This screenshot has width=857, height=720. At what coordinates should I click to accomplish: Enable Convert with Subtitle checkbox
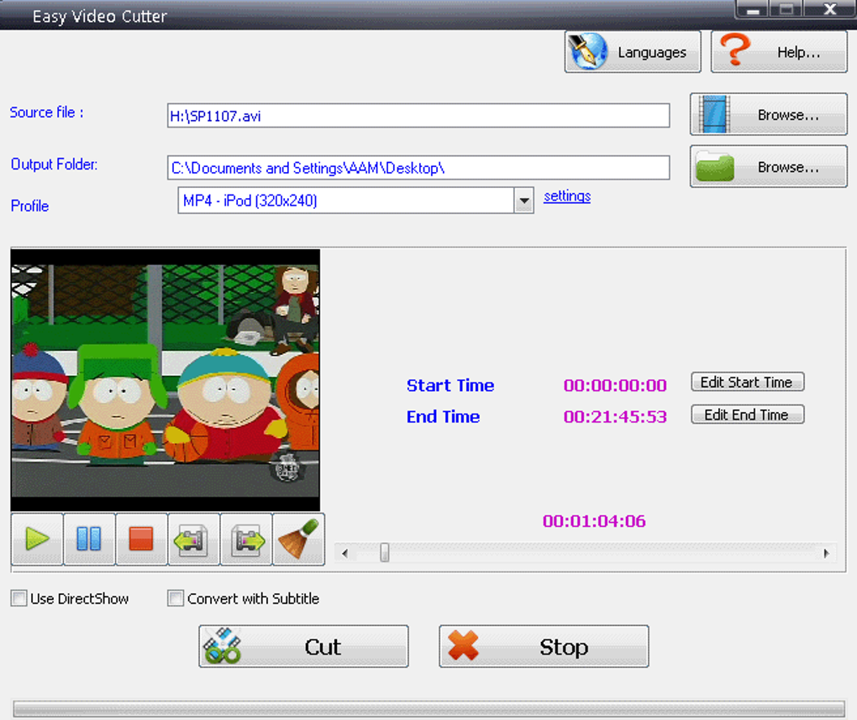(176, 598)
